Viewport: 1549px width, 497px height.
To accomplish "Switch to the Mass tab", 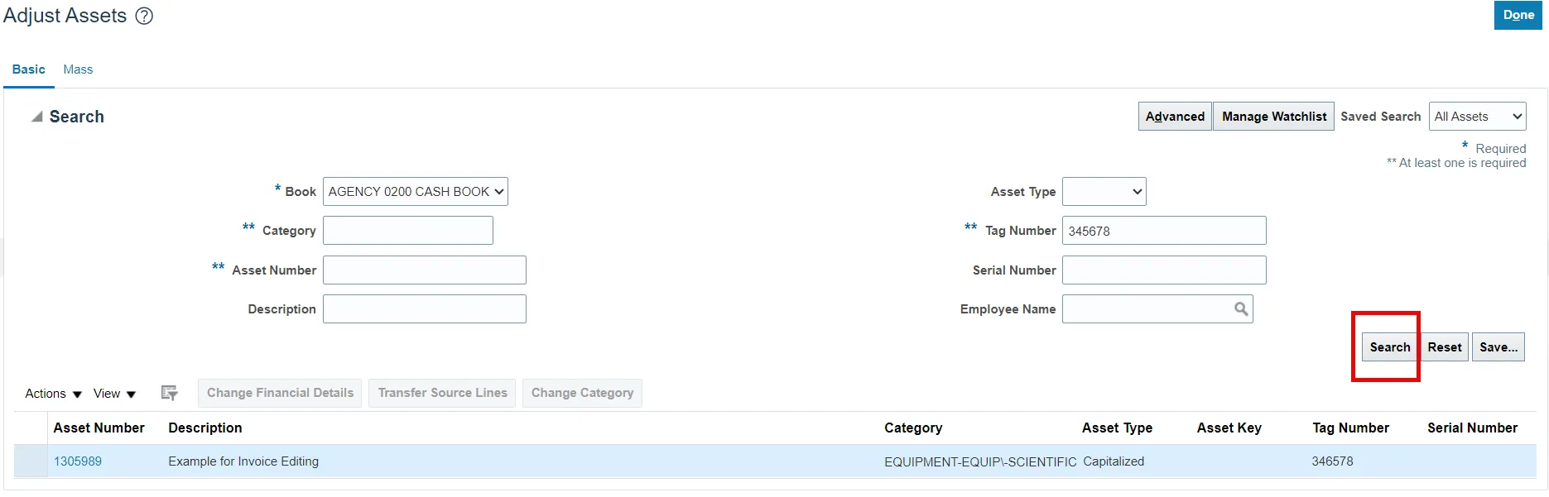I will click(x=78, y=69).
